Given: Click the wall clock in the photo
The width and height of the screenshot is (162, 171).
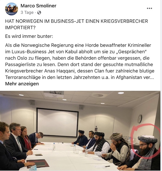Looking at the screenshot, I should point(140,119).
